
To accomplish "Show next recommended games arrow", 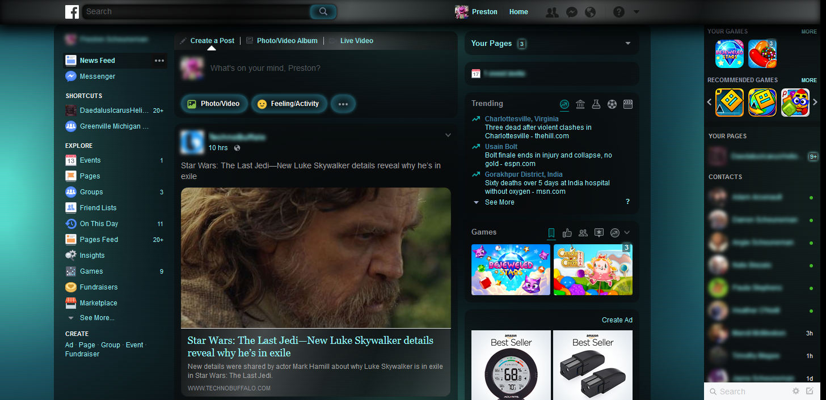I will pyautogui.click(x=816, y=103).
